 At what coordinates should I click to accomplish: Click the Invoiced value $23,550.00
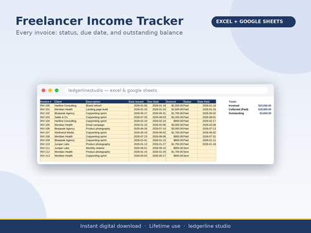tap(264, 106)
